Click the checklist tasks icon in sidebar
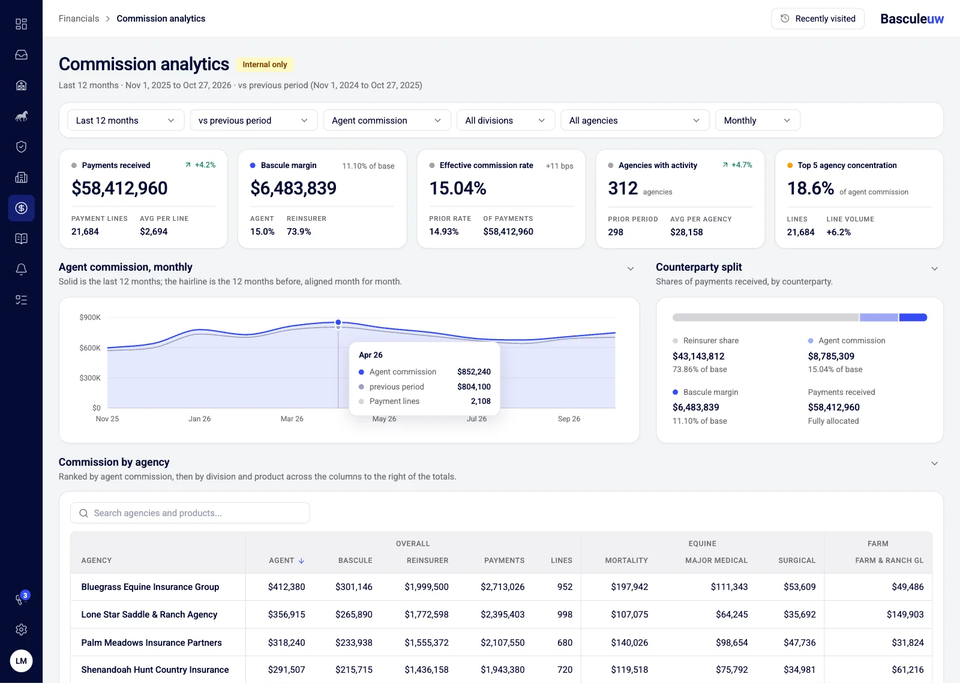Viewport: 960px width, 683px height. pos(21,299)
